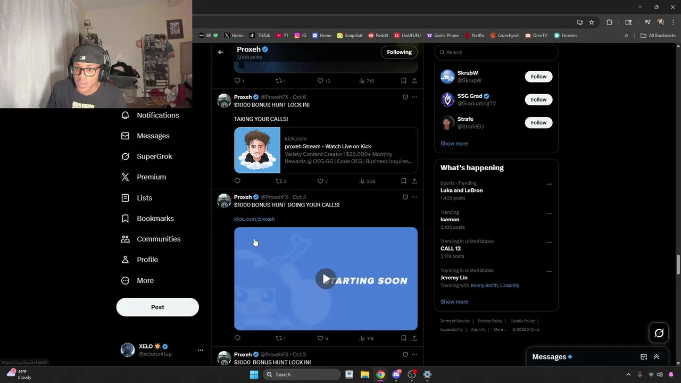Open the Netflix bookmark

pyautogui.click(x=475, y=36)
